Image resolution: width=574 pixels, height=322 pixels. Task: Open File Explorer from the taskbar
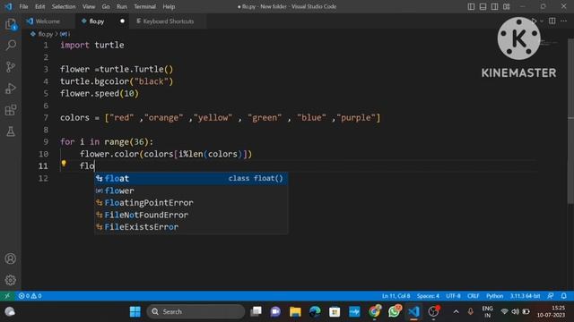click(295, 312)
